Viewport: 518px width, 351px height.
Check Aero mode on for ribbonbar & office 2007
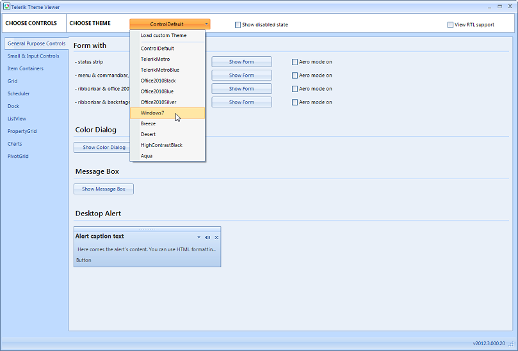[295, 89]
